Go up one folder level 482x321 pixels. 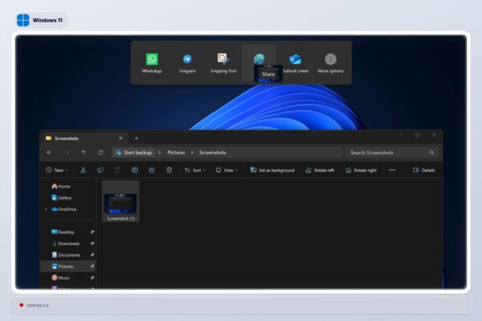[x=84, y=152]
